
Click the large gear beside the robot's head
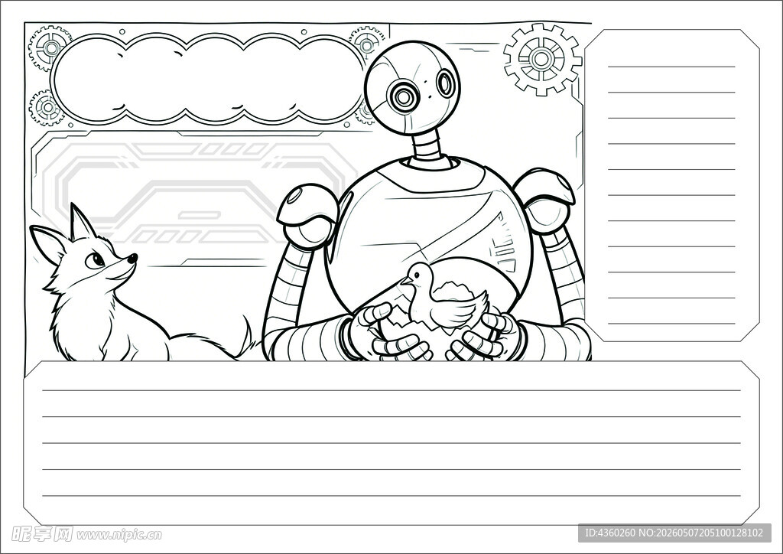pyautogui.click(x=542, y=60)
